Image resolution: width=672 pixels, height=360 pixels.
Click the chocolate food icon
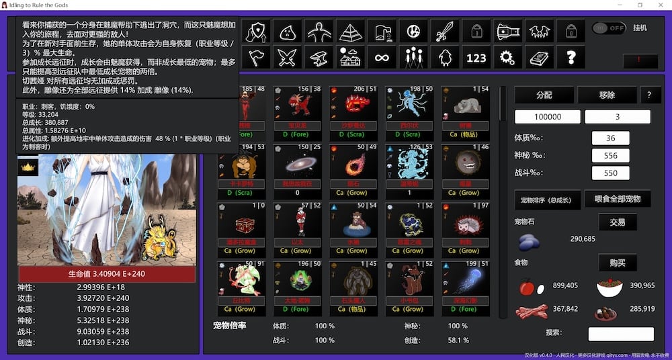point(605,313)
